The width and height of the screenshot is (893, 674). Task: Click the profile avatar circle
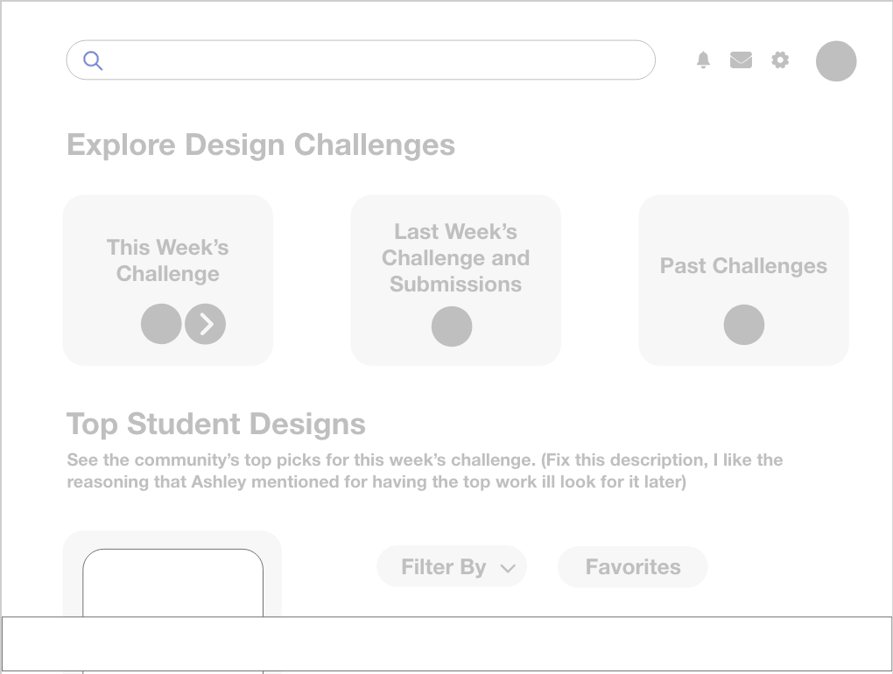coord(836,61)
